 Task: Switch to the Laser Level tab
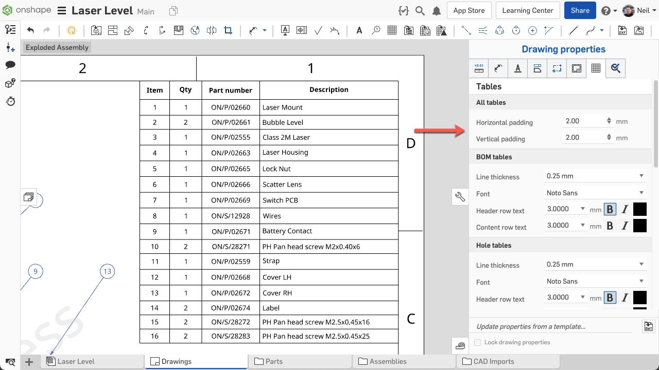[76, 361]
